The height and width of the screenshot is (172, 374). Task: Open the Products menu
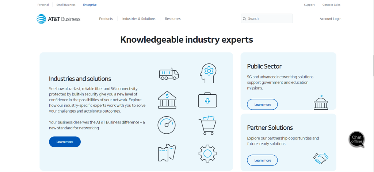(x=106, y=19)
